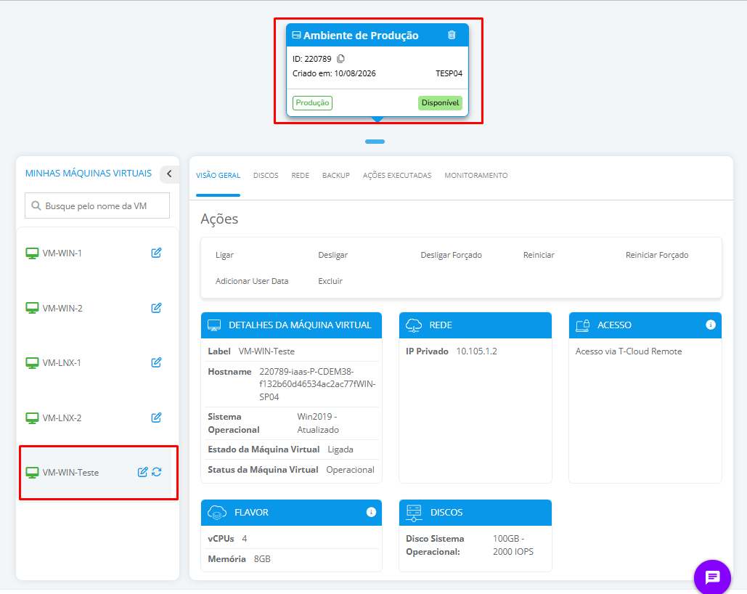Click the Ligada state value
The width and height of the screenshot is (747, 594).
(x=340, y=449)
